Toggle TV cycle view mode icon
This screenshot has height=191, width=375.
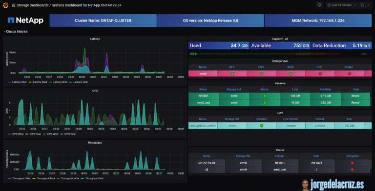point(319,5)
